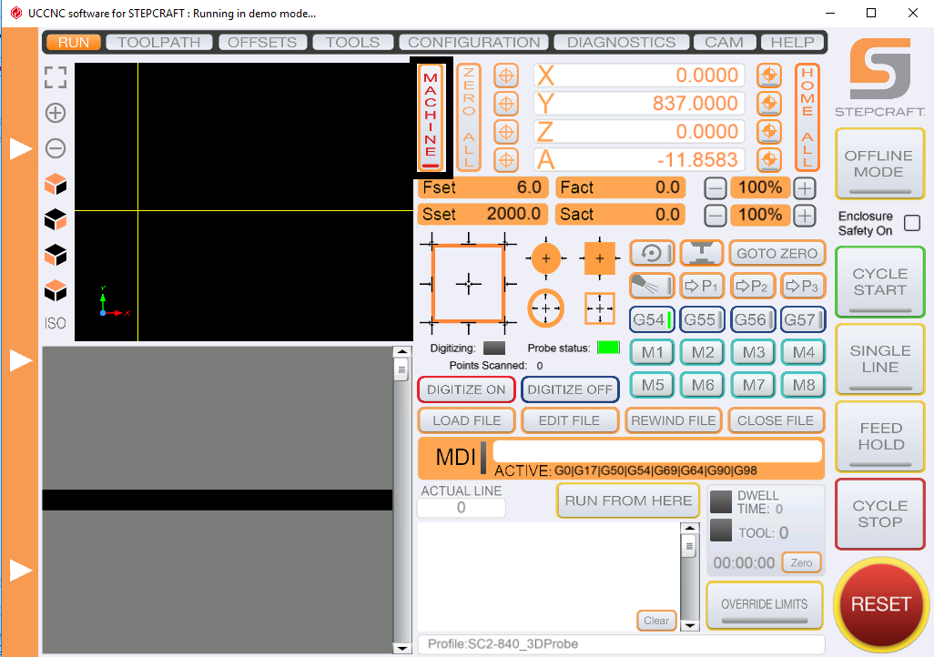Click message log scrollbar up arrow
Image resolution: width=934 pixels, height=657 pixels.
click(x=689, y=529)
